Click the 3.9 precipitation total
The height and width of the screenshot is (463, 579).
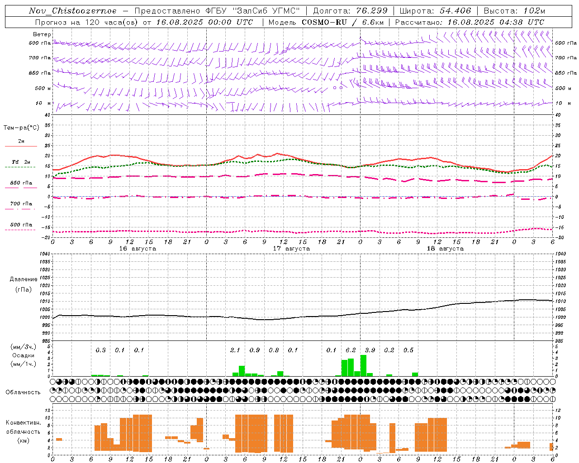[x=370, y=350]
